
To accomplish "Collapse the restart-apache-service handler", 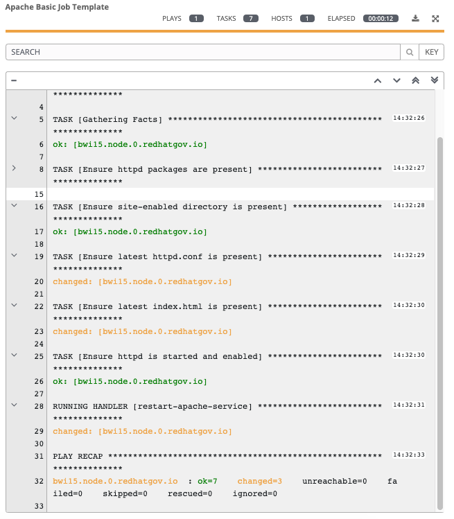I will pyautogui.click(x=15, y=405).
